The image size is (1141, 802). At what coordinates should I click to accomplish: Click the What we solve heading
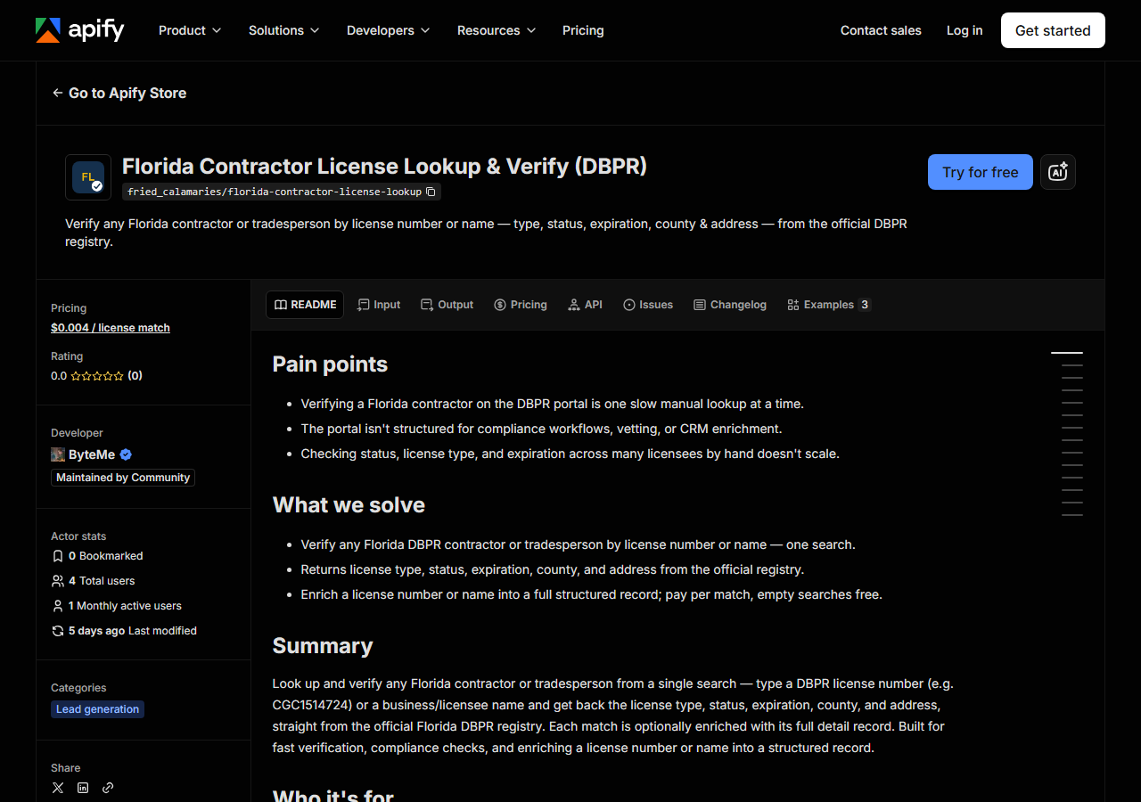pyautogui.click(x=349, y=505)
